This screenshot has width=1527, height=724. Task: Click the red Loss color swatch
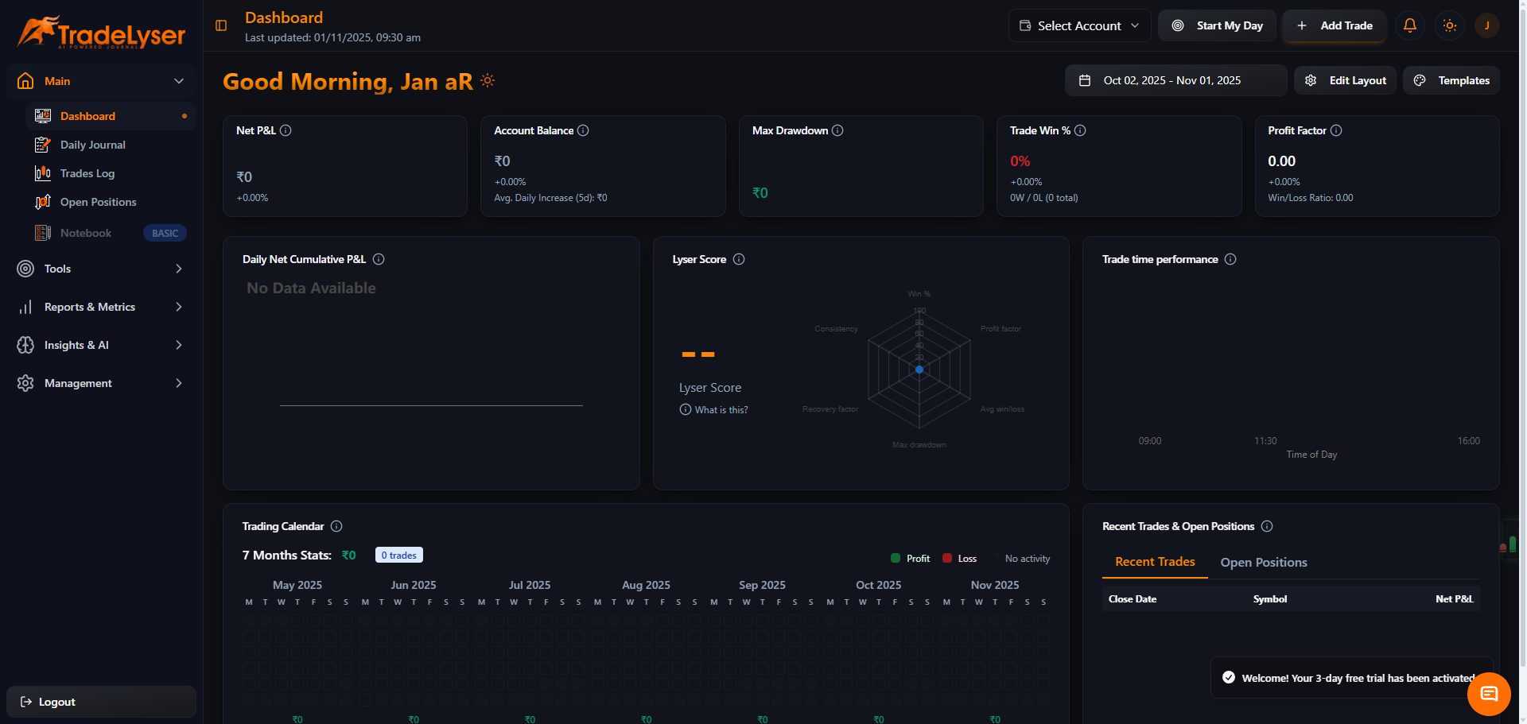coord(946,559)
